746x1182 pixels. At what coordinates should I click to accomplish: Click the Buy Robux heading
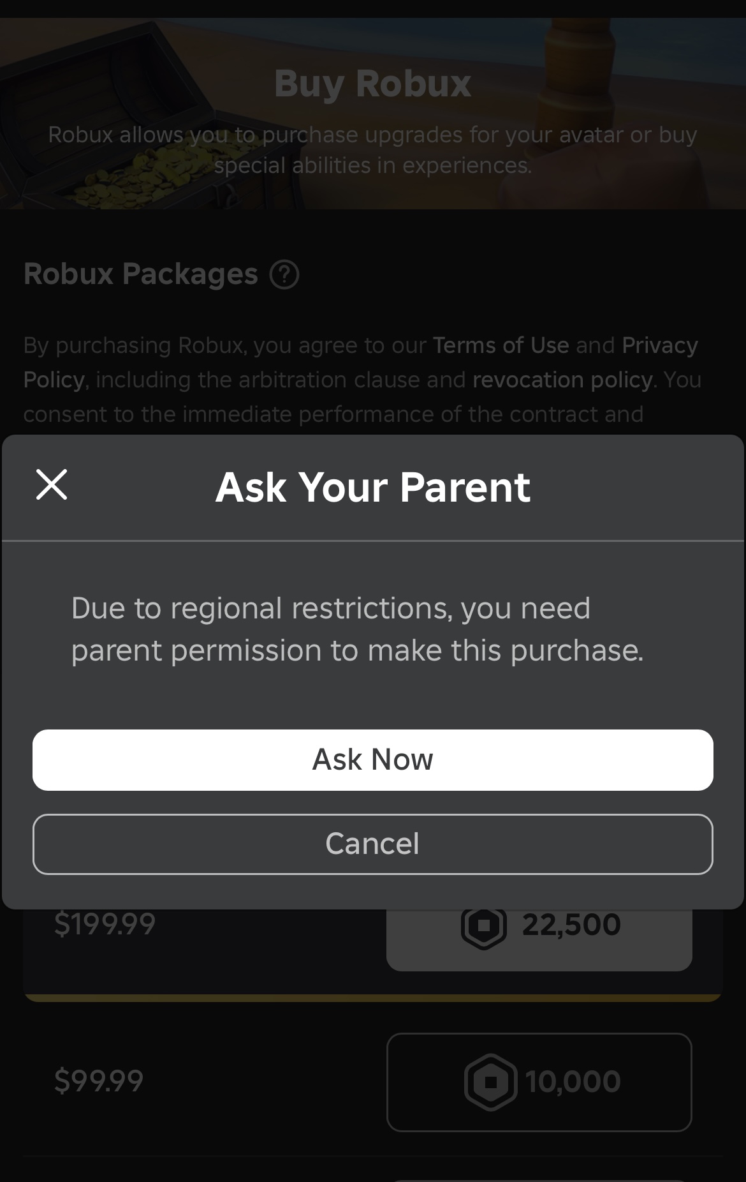(x=372, y=82)
